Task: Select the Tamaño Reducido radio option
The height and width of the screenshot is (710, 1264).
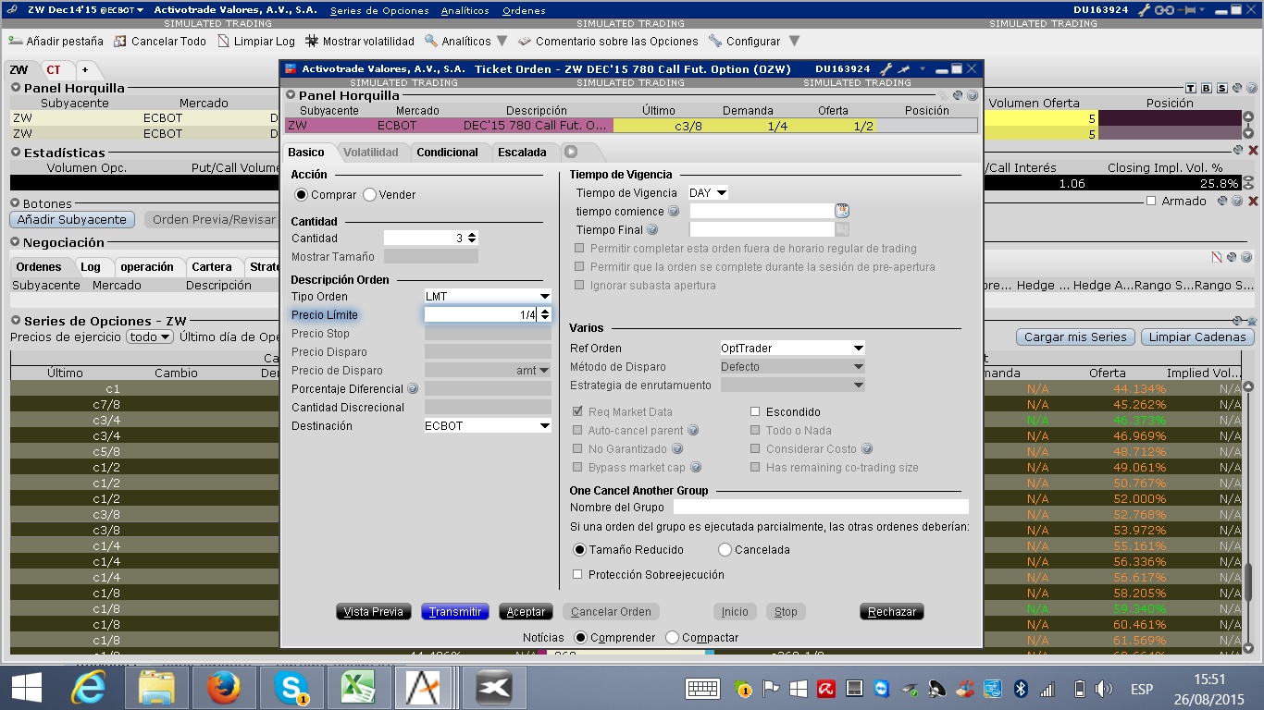Action: [580, 550]
